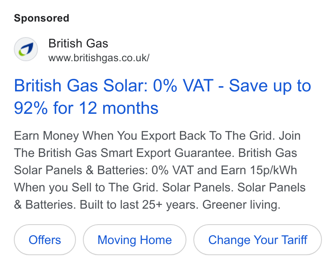Click 'Save up to' in the headline

[x=270, y=85]
